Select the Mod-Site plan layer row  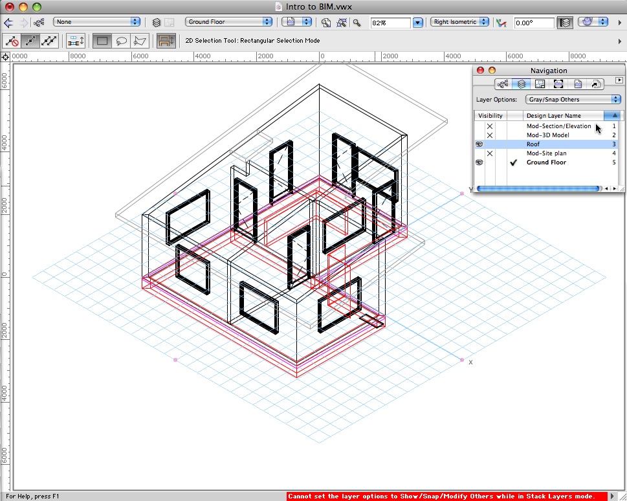point(546,153)
